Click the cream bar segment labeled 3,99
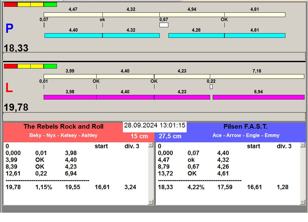 click(x=70, y=76)
